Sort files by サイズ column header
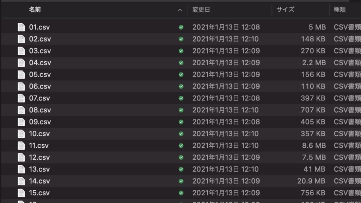 [x=285, y=10]
